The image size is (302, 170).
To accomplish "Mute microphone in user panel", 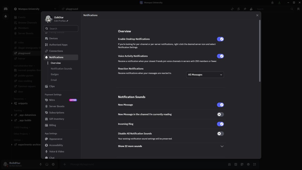I will 41,164.
